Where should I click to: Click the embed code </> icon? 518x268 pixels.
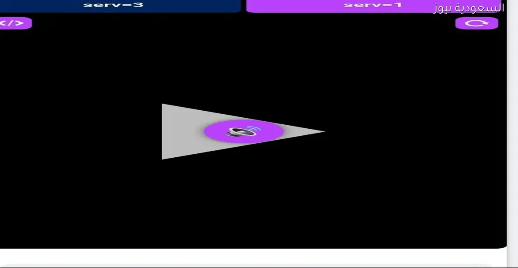(13, 23)
